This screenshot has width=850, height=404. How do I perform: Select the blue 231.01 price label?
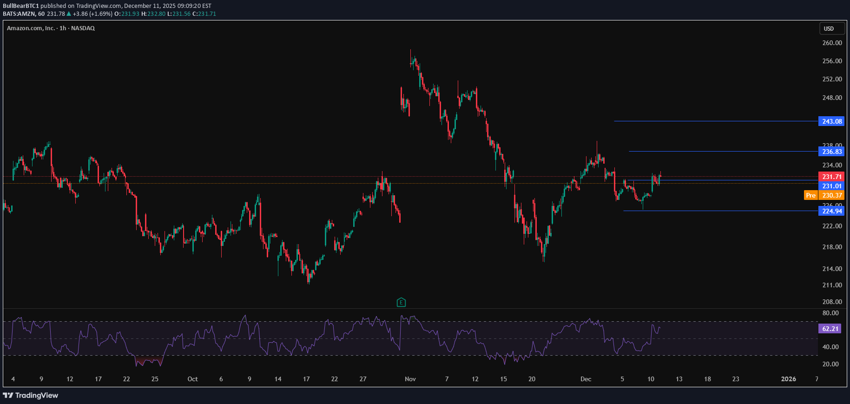[831, 186]
